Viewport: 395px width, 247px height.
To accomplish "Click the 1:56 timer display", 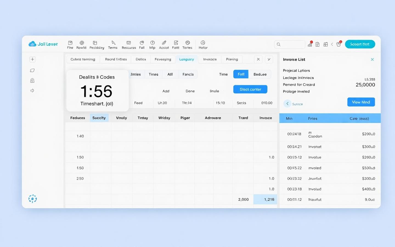I will click(96, 91).
